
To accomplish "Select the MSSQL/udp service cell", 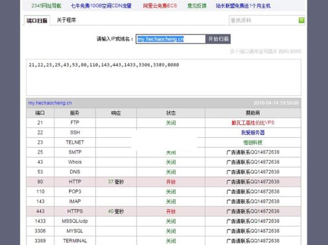I will 75,221.
